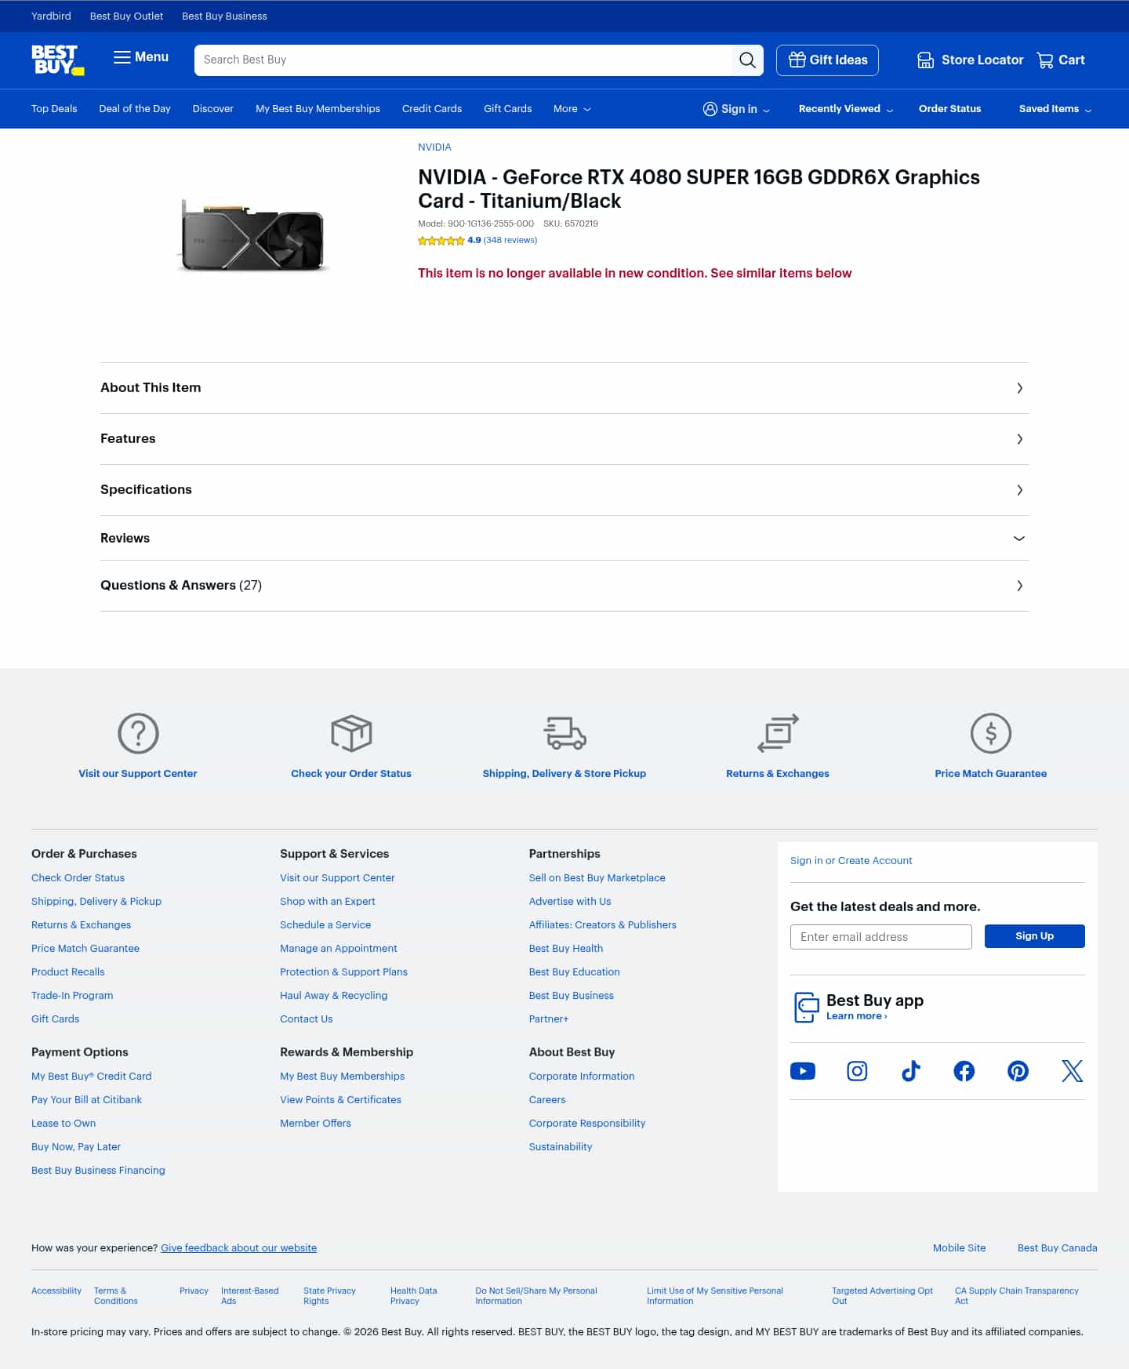
Task: Open Product Recalls link
Action: [x=67, y=972]
